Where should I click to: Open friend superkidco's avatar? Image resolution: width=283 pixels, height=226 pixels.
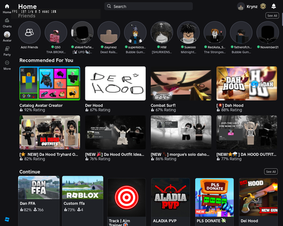click(x=135, y=32)
